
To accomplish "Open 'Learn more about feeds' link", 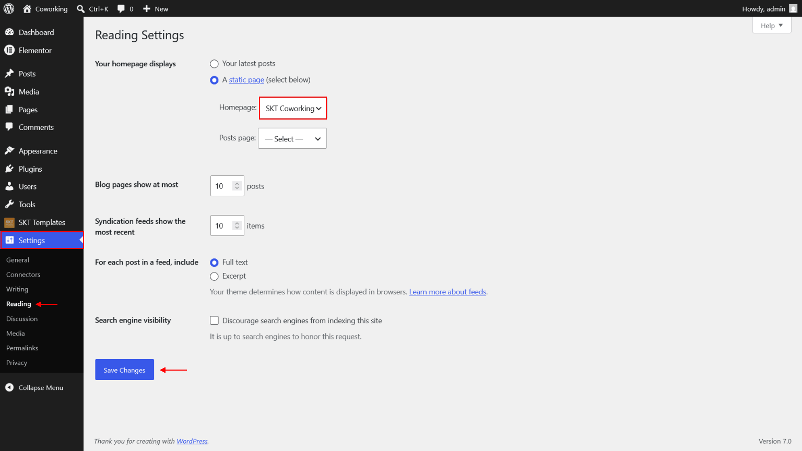I will 447,292.
